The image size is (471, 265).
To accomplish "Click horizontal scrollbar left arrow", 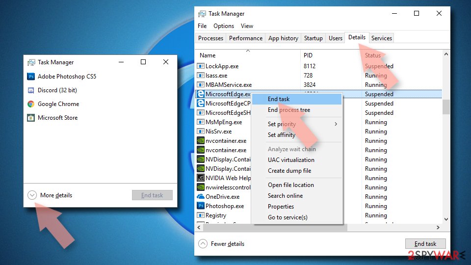I will click(x=199, y=227).
